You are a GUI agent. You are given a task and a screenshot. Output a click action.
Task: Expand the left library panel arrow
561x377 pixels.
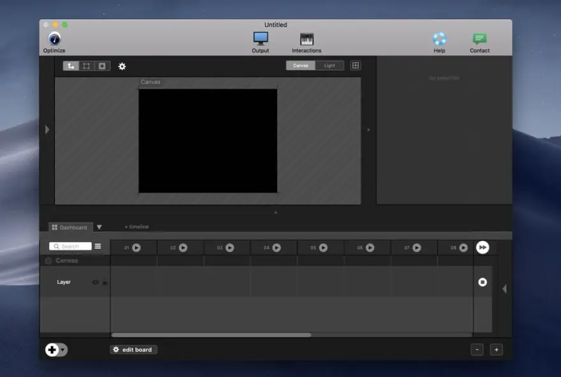point(47,129)
